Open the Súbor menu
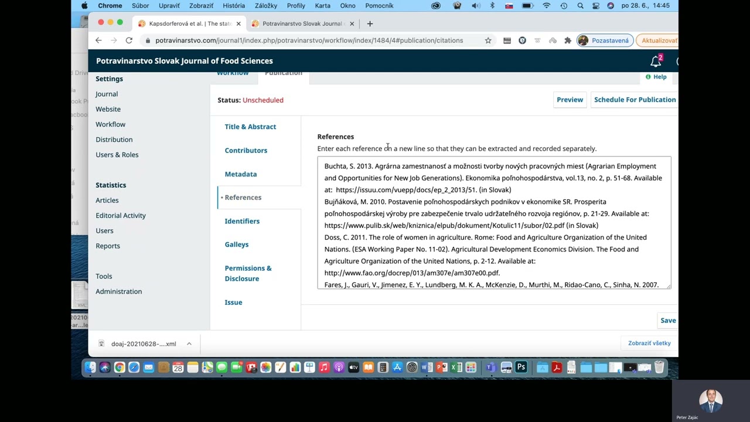750x422 pixels. click(141, 6)
